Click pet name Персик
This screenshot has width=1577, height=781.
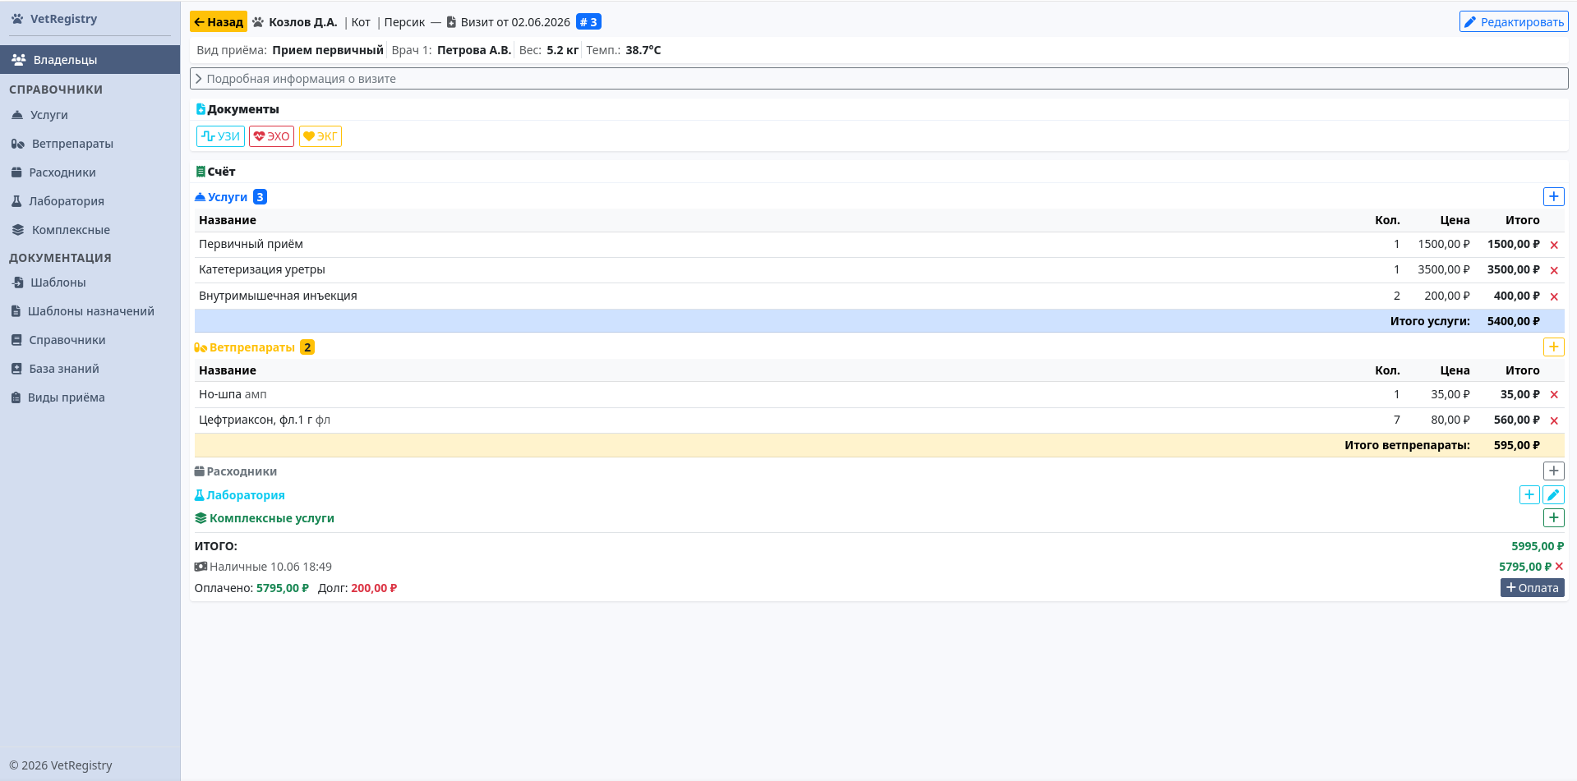pyautogui.click(x=404, y=22)
